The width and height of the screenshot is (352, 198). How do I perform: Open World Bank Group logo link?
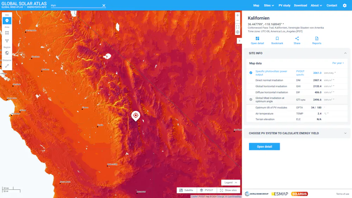tap(256, 194)
